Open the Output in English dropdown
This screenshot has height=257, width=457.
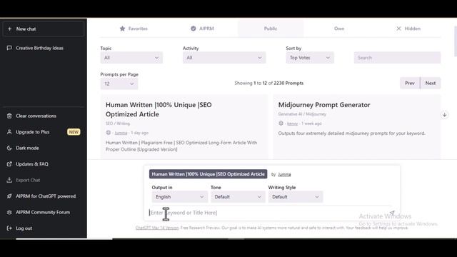(x=179, y=197)
